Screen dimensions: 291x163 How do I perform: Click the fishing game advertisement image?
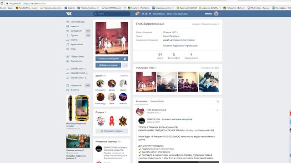[78, 141]
